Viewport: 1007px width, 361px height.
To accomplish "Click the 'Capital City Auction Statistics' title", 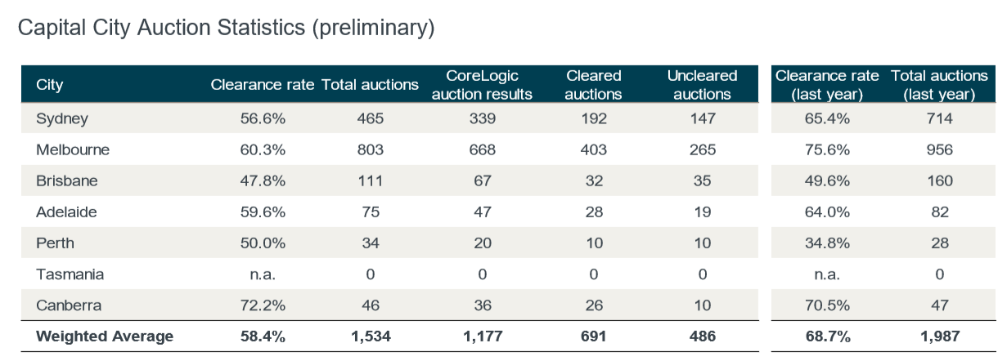I will [x=226, y=29].
